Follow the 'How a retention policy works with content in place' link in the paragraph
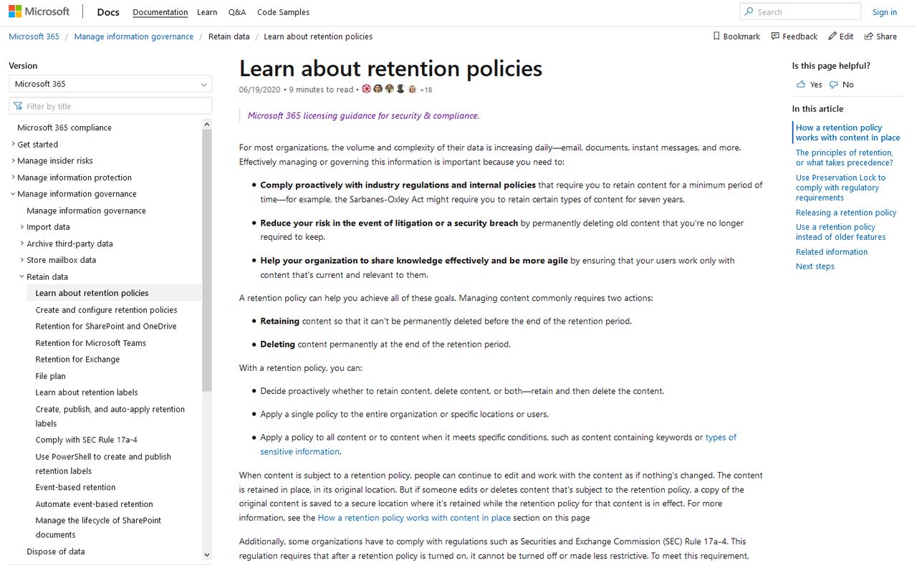 point(414,518)
